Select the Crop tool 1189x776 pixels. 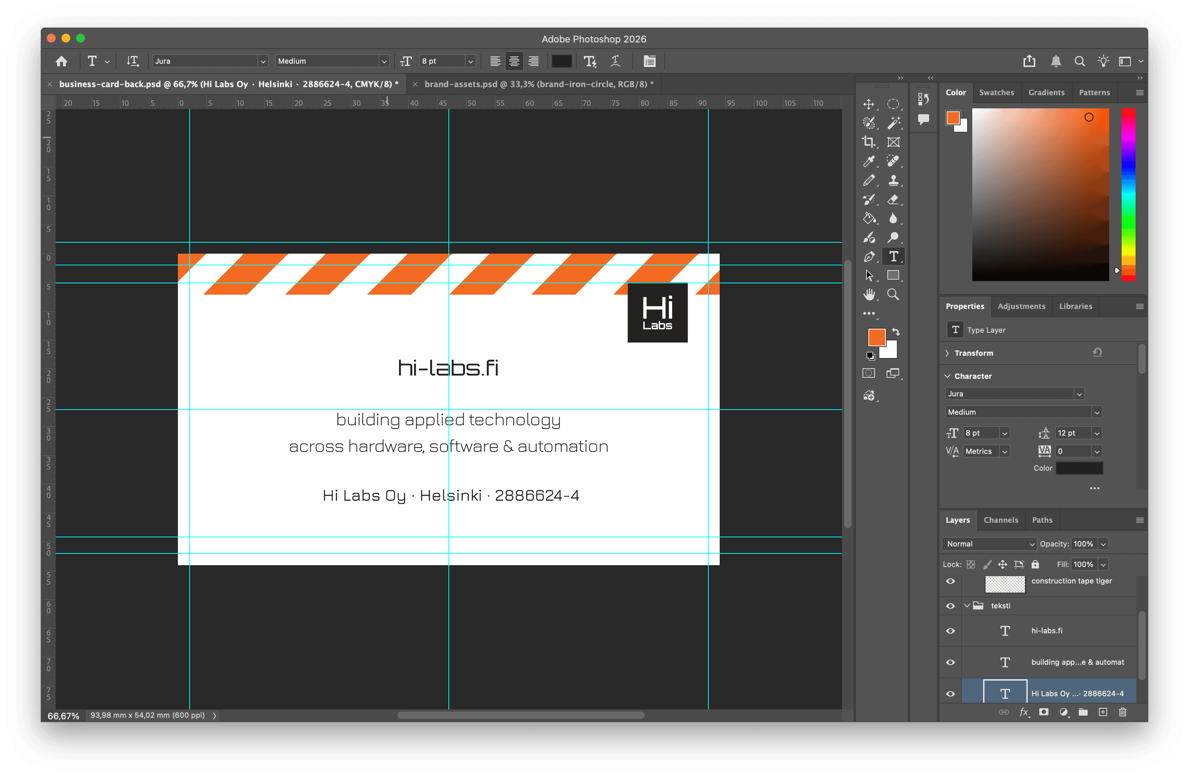point(869,142)
